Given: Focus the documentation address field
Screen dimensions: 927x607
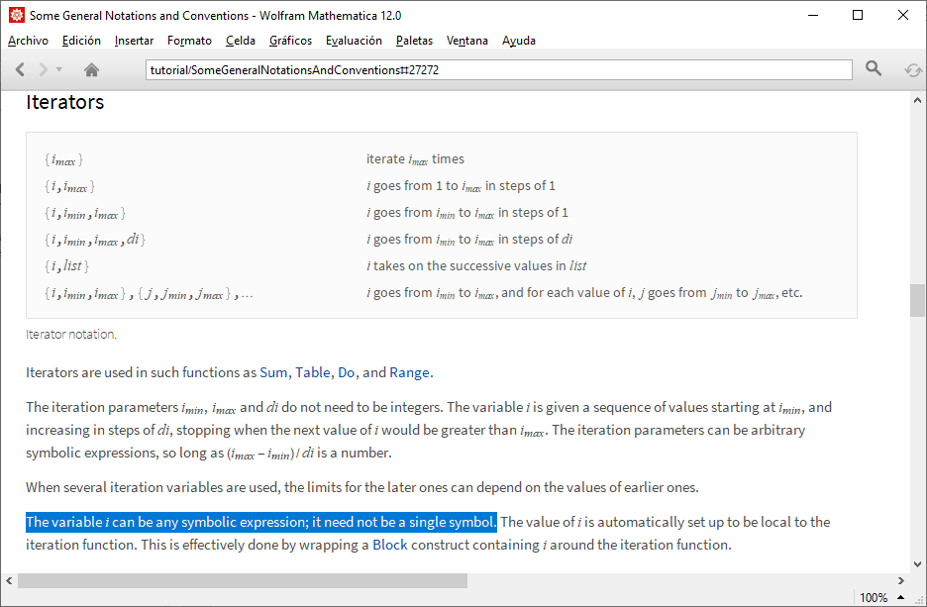Looking at the screenshot, I should click(x=498, y=69).
